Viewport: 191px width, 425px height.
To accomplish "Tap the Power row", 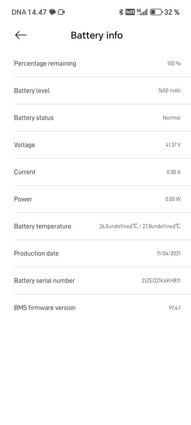I will (97, 199).
